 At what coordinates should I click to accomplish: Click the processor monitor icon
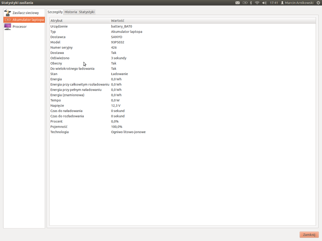(x=8, y=27)
